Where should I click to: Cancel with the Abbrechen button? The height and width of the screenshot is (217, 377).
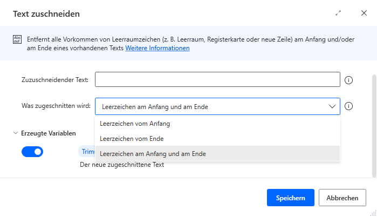pos(342,198)
